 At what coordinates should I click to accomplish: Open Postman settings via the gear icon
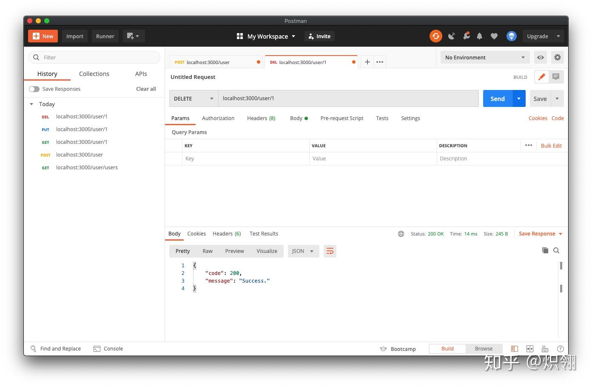tap(558, 57)
